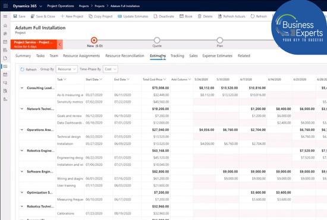Open the Expense Estimates tab
The width and height of the screenshot is (327, 220).
pyautogui.click(x=217, y=56)
